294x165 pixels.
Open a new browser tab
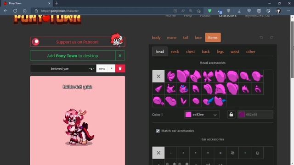point(57,3)
